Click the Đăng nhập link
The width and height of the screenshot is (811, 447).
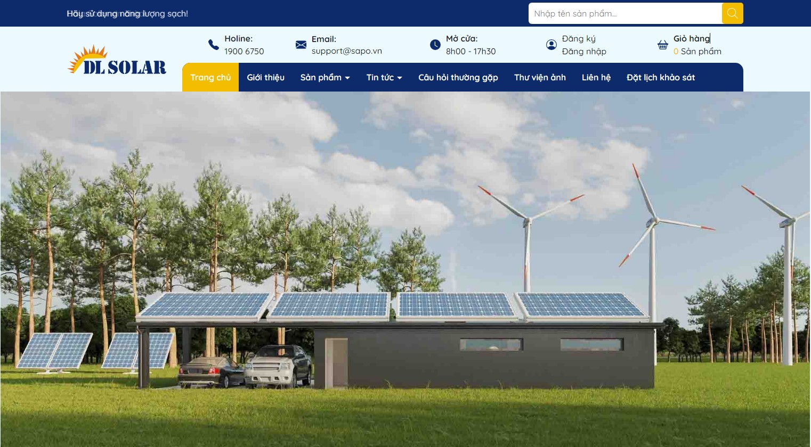point(584,51)
